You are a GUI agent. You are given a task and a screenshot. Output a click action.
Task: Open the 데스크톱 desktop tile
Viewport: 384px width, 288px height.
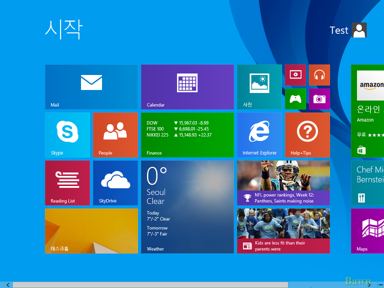[x=91, y=231]
